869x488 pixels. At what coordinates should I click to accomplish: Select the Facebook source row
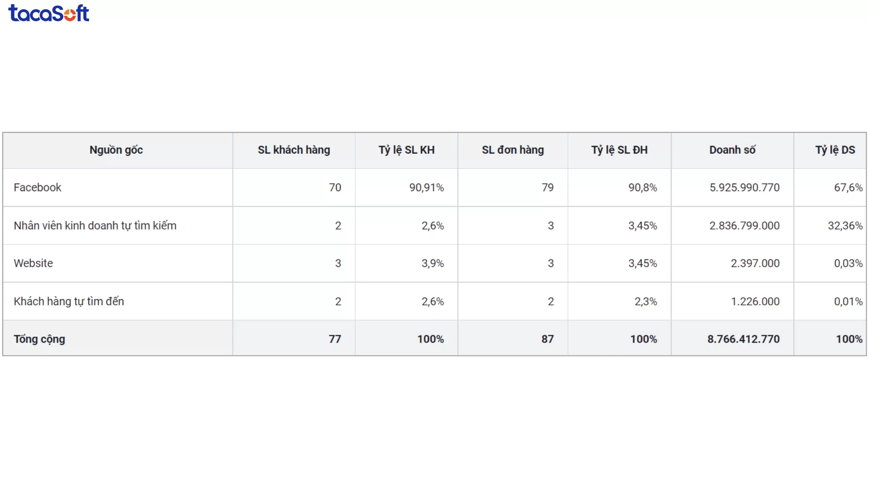38,188
